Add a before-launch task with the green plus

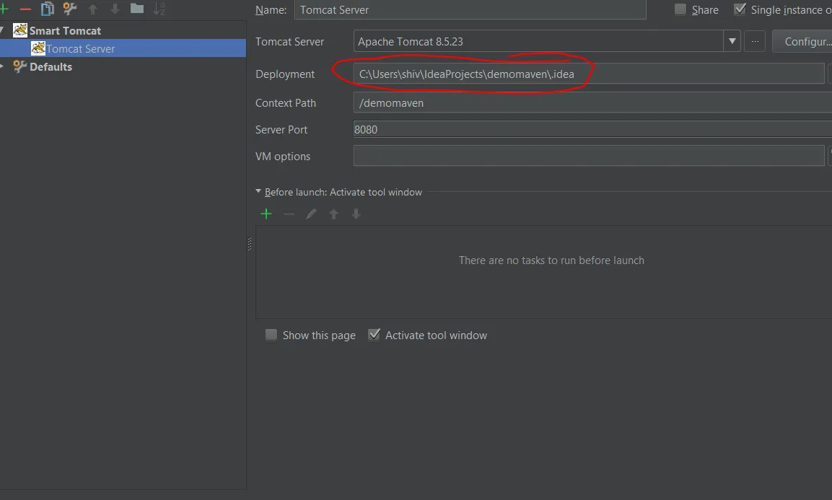(x=266, y=214)
